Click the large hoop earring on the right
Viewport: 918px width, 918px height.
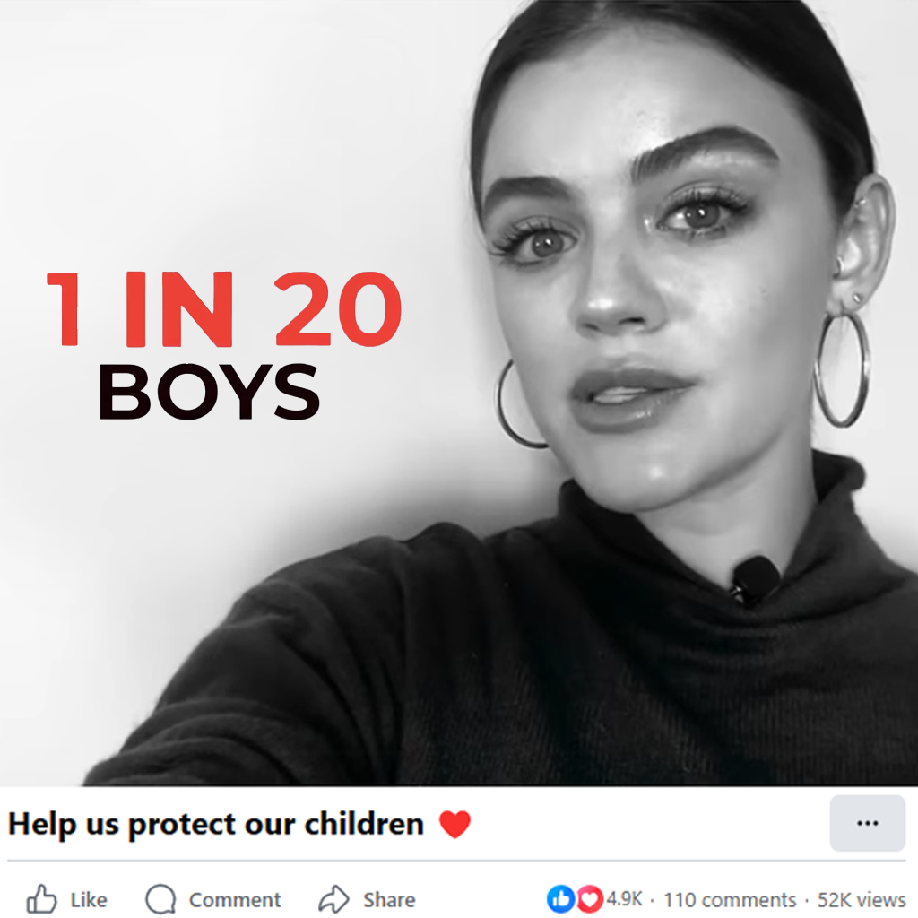[842, 368]
